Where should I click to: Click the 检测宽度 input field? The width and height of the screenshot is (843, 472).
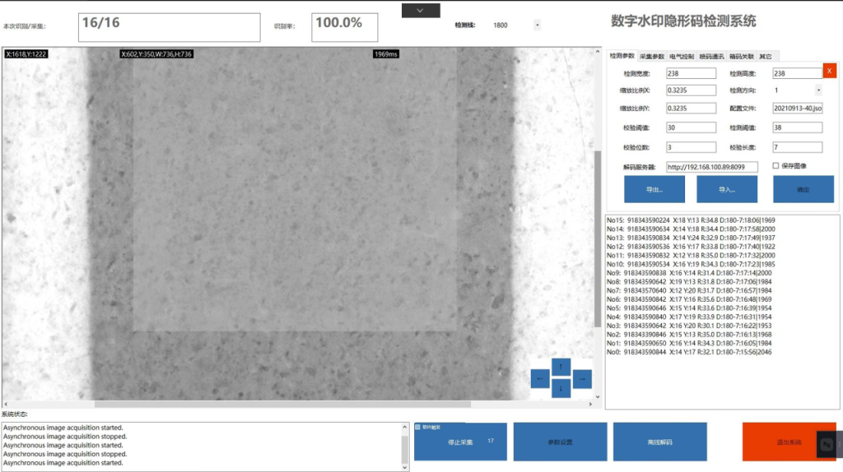coord(691,73)
